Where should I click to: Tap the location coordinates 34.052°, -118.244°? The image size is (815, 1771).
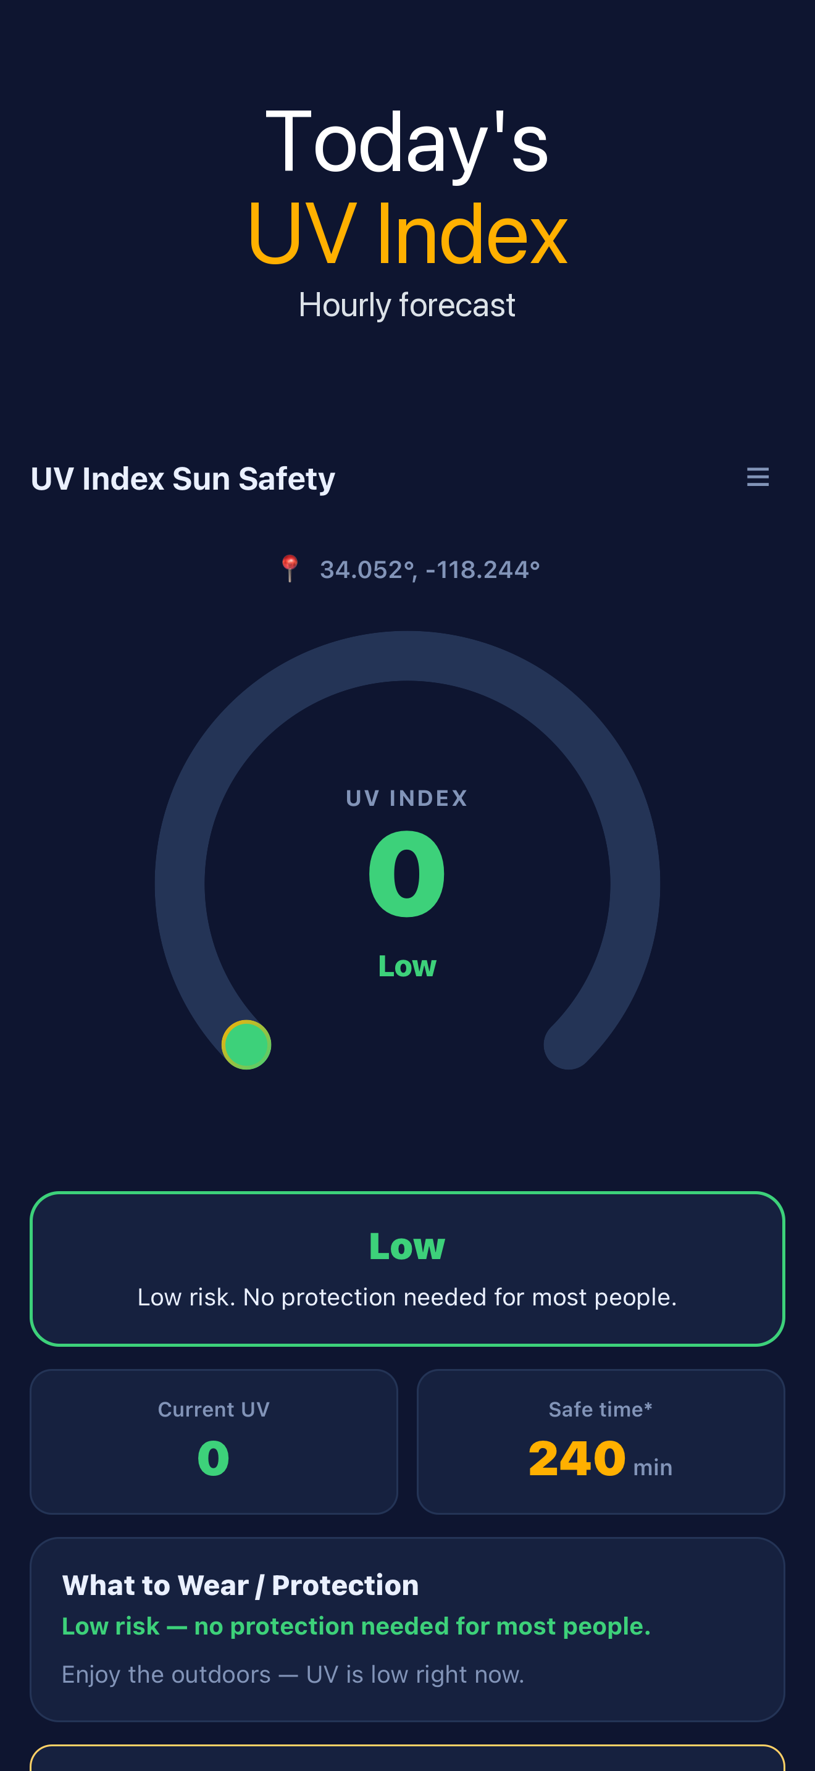click(x=430, y=569)
